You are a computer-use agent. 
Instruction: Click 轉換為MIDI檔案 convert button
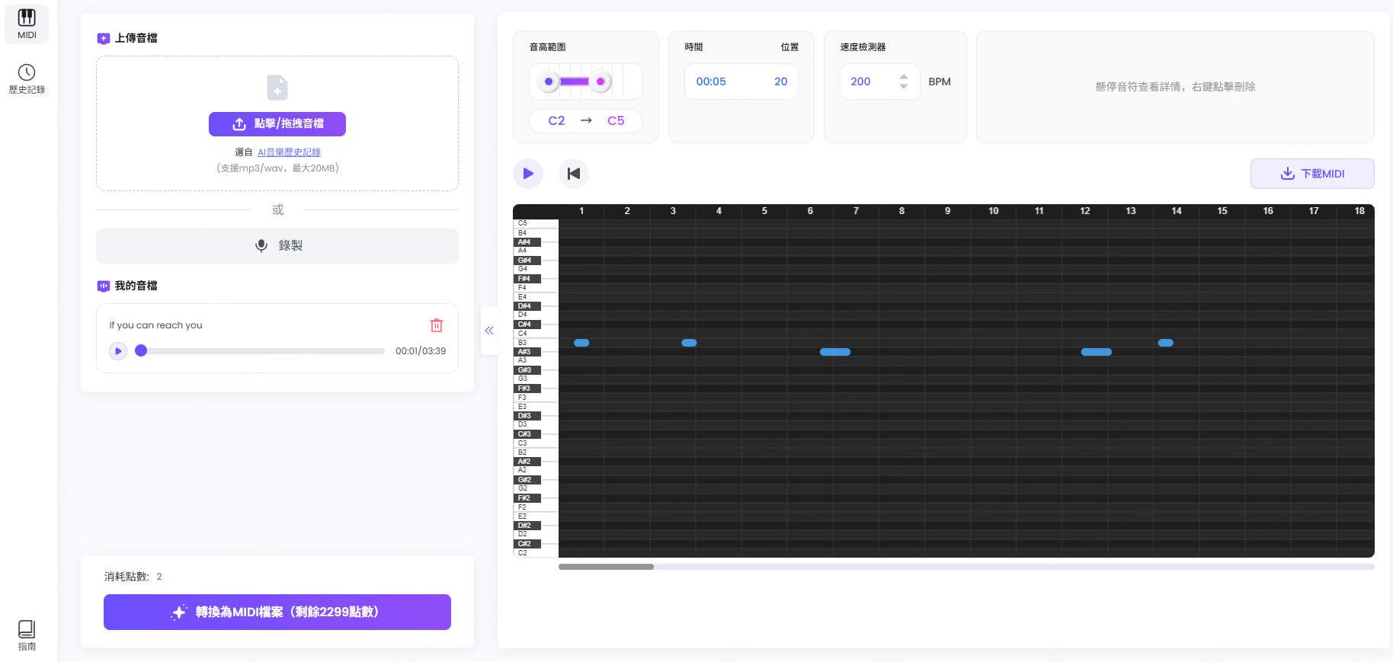tap(277, 612)
